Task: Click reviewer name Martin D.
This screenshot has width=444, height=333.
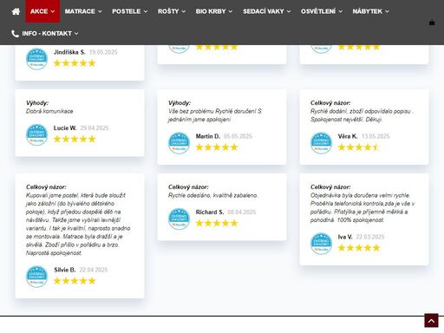Action: tap(208, 136)
